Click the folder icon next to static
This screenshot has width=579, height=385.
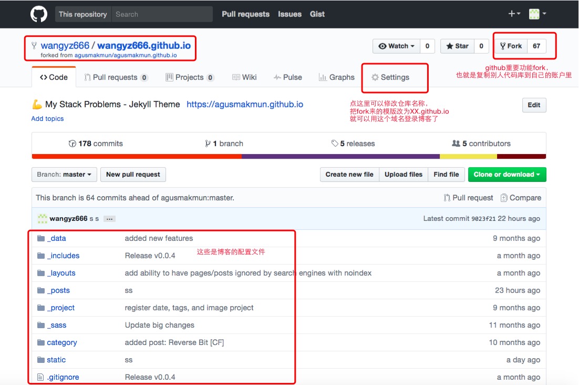pyautogui.click(x=41, y=360)
